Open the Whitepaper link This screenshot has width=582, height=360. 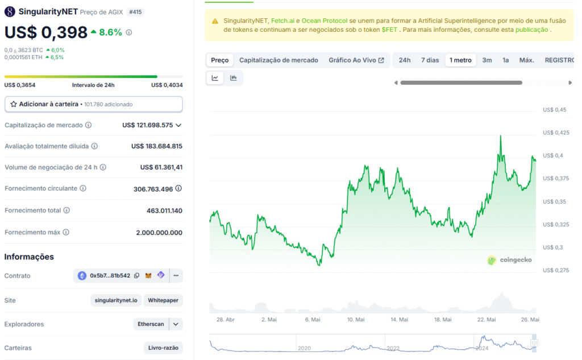(163, 300)
